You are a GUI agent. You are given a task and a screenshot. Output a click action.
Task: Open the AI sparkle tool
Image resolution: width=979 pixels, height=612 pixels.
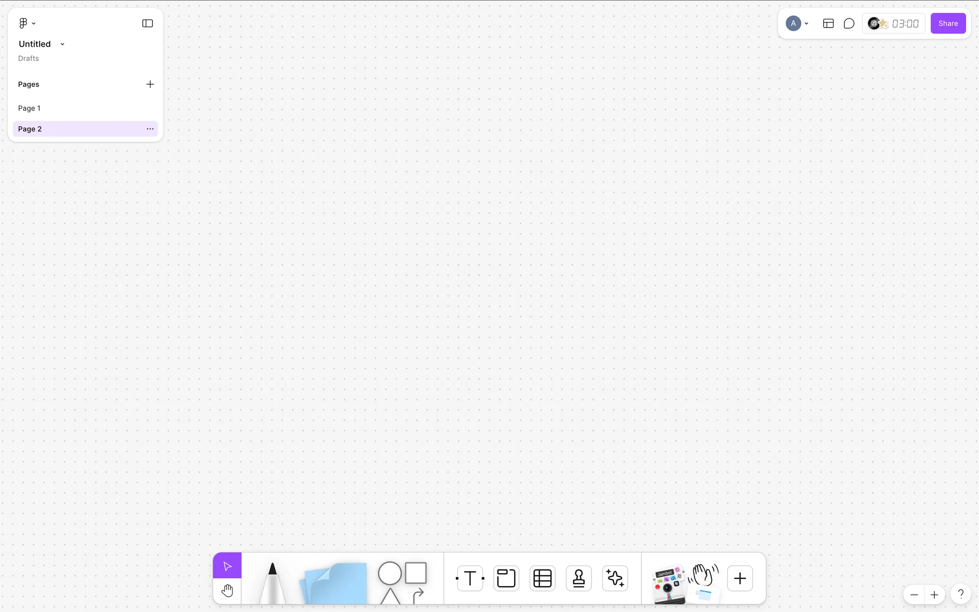pos(615,578)
